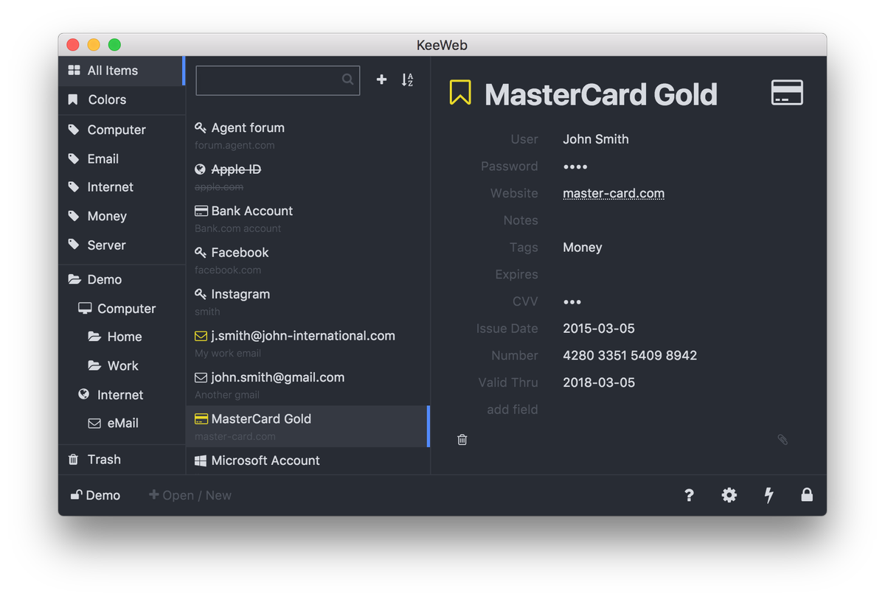
Task: Select the Bank Account entry
Action: coord(308,219)
